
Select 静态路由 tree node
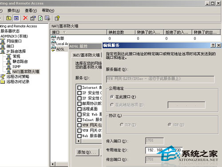pyautogui.click(x=20, y=61)
